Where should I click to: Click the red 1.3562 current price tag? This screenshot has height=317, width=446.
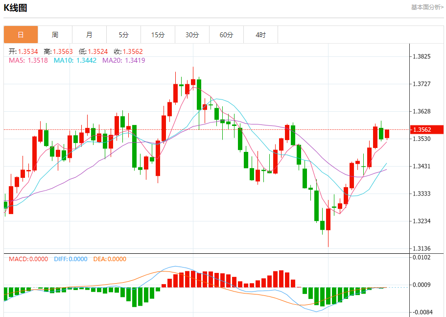point(427,130)
